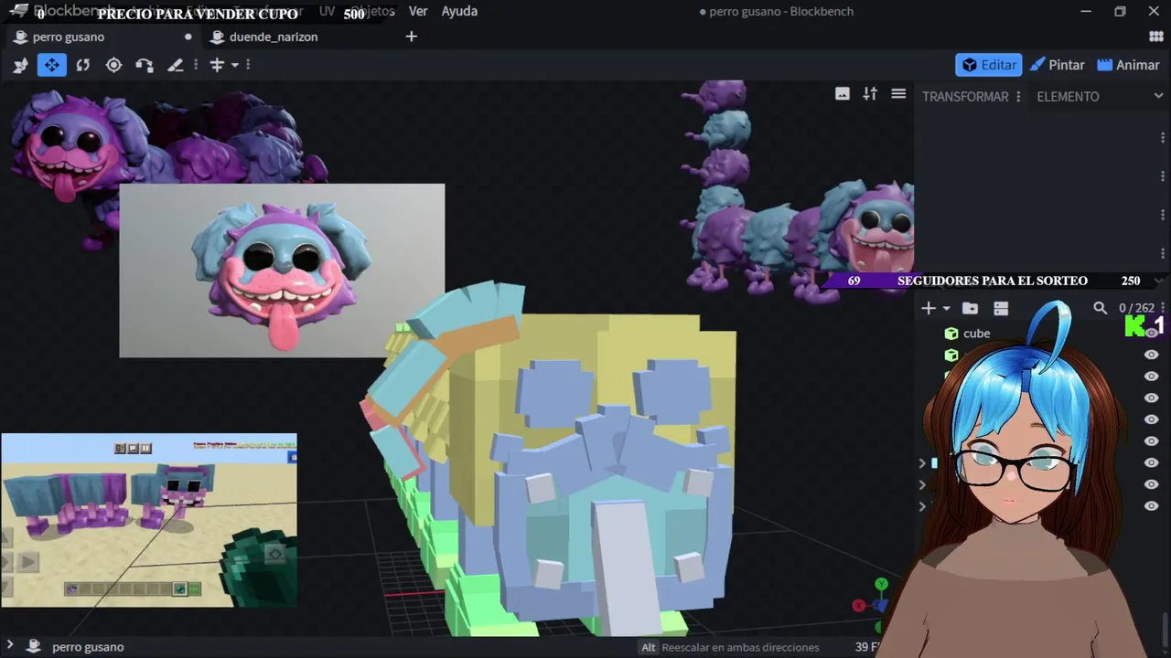Click the grid icon below window controls
Viewport: 1171px width, 658px height.
(x=1155, y=37)
